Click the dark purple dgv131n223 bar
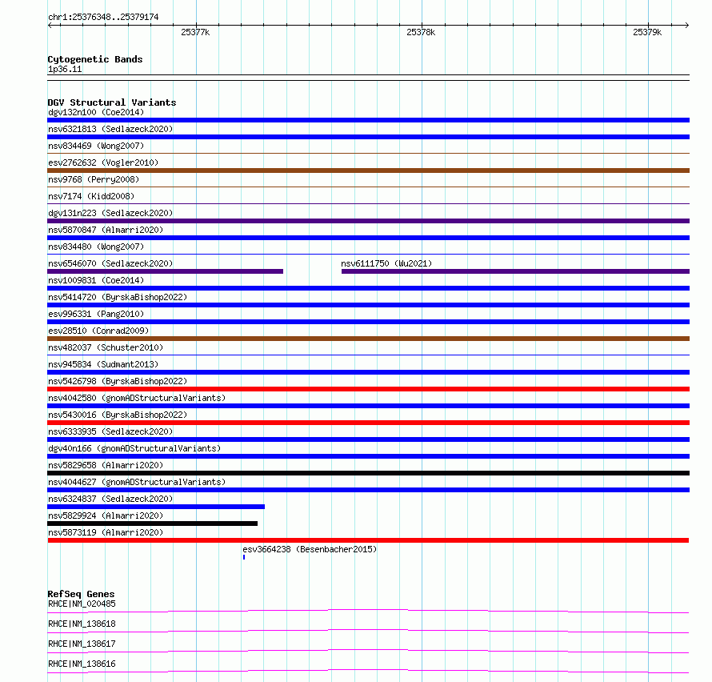The width and height of the screenshot is (712, 682). 368,221
